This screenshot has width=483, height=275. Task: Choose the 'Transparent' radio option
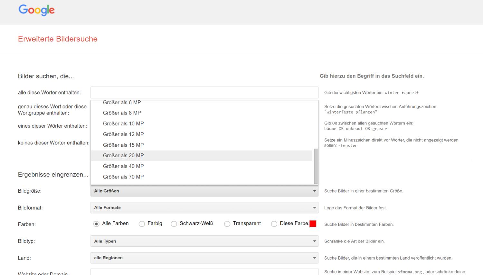point(227,224)
